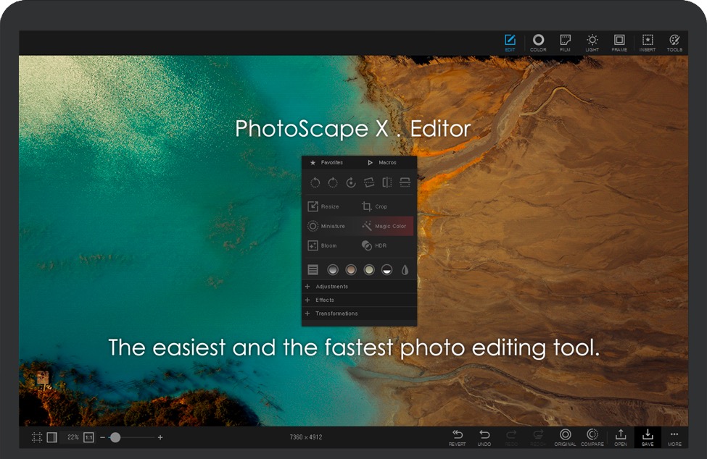Click the zoom slider handle
Image resolution: width=707 pixels, height=459 pixels.
tap(115, 437)
